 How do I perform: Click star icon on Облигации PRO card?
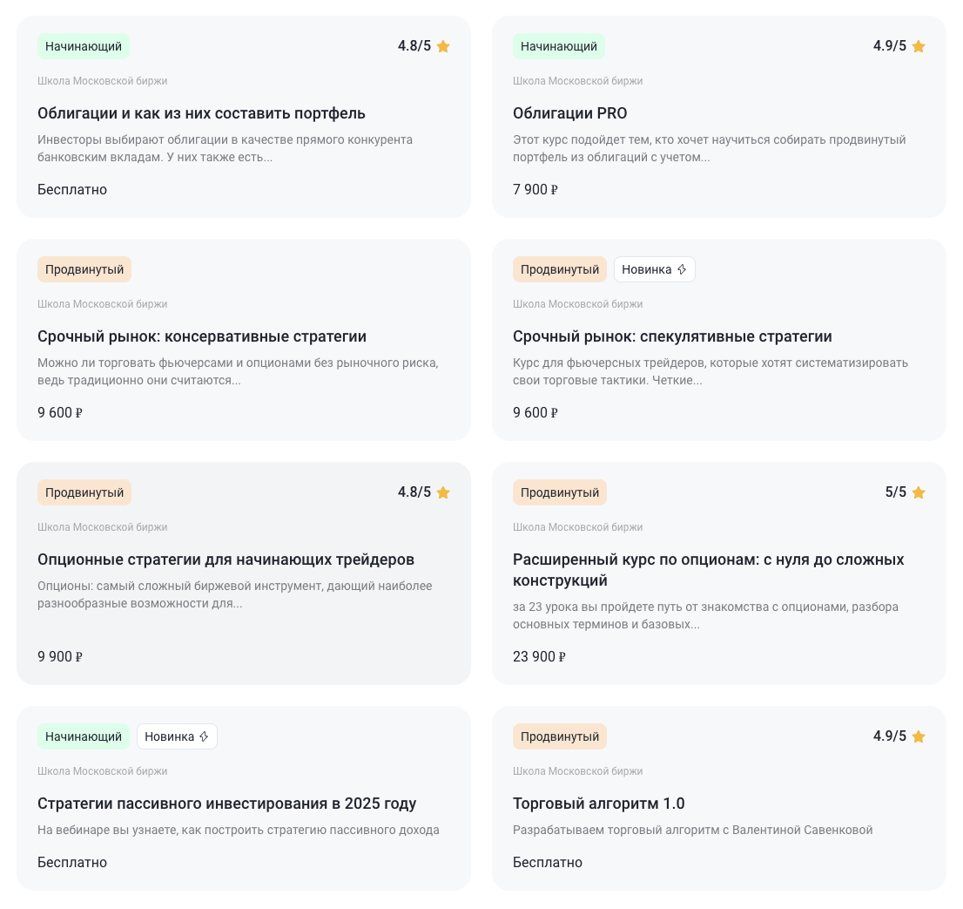[x=918, y=46]
